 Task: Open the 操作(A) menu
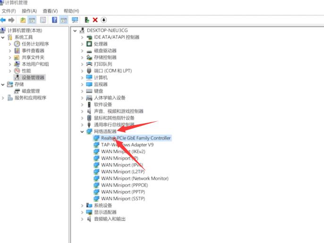click(29, 11)
